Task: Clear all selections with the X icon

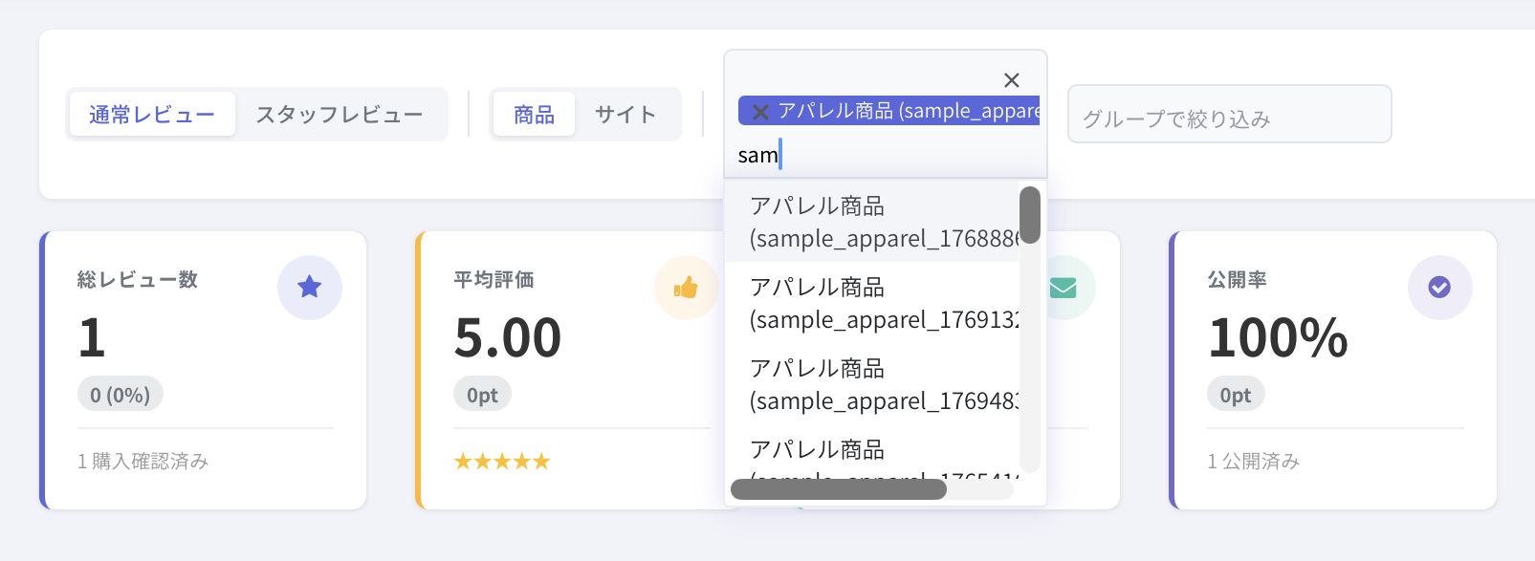Action: tap(1011, 80)
